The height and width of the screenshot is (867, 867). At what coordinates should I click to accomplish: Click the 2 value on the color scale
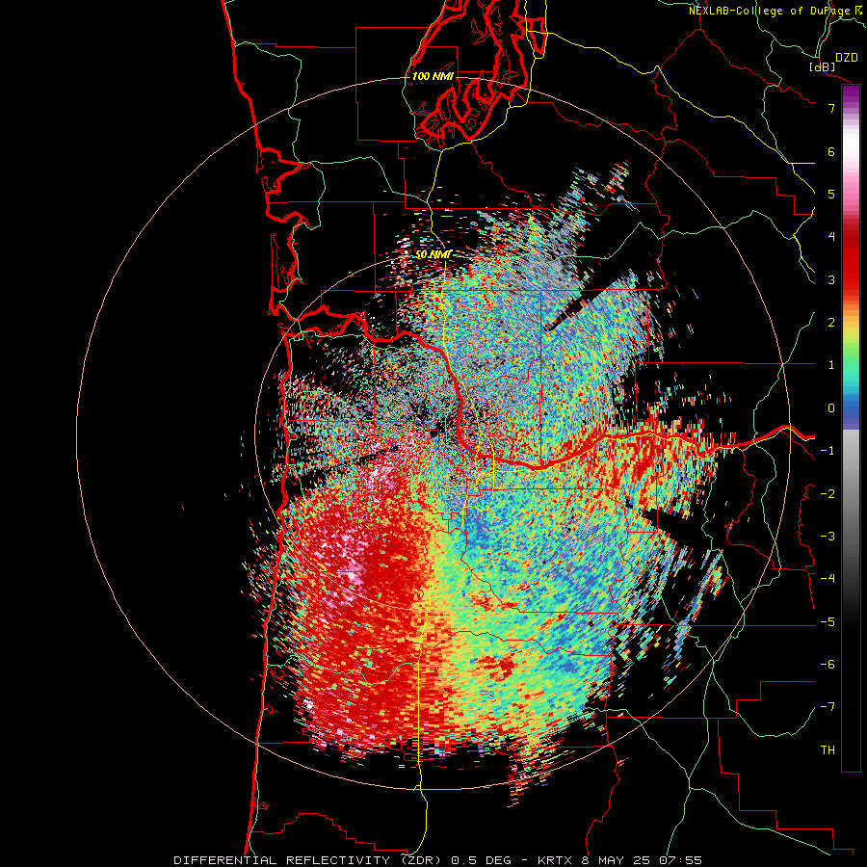tap(831, 323)
